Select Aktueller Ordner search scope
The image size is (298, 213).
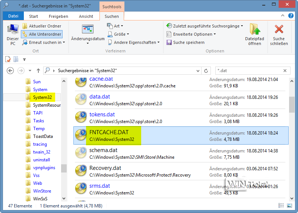click(x=42, y=26)
